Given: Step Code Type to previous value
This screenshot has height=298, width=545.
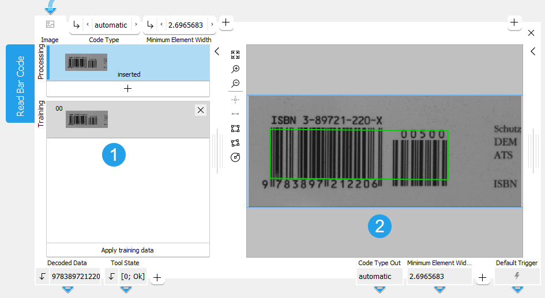Looking at the screenshot, I should click(87, 25).
